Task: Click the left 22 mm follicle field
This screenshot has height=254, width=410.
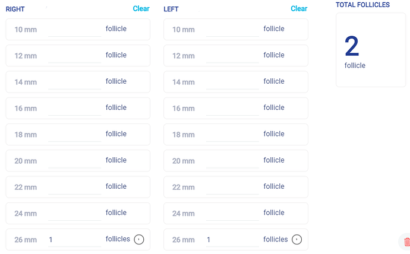Action: pyautogui.click(x=232, y=187)
